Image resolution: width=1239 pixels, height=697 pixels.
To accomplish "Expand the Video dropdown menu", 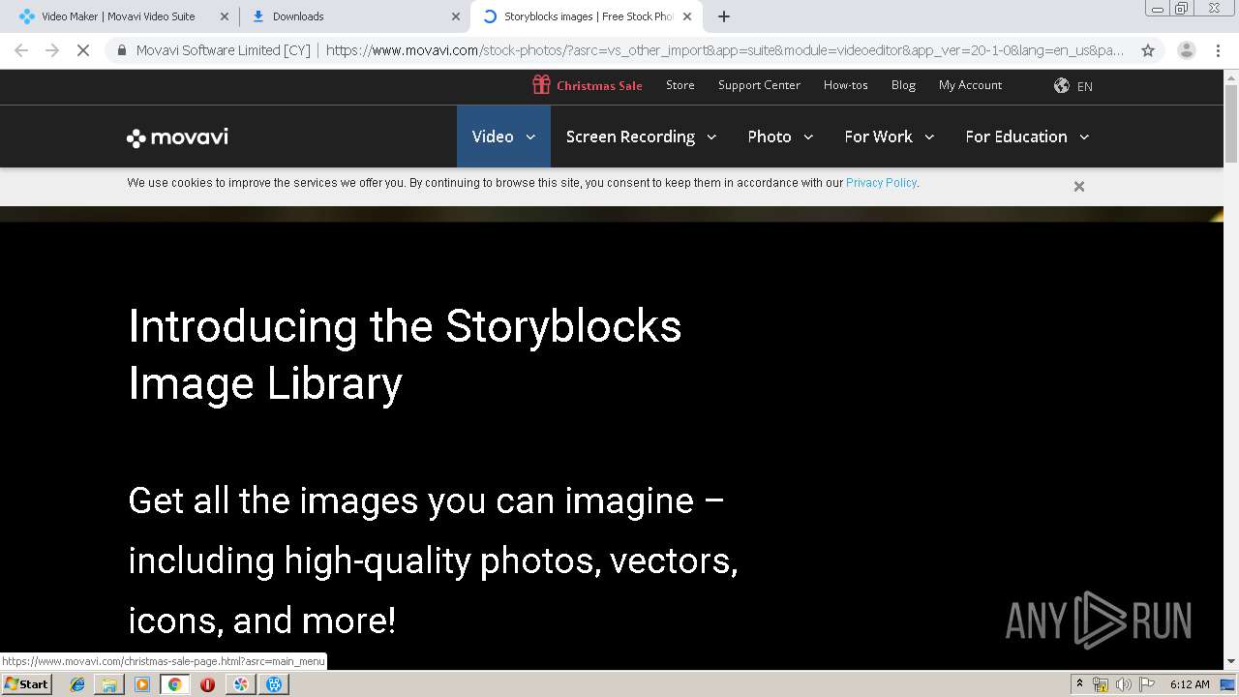I will coord(503,136).
